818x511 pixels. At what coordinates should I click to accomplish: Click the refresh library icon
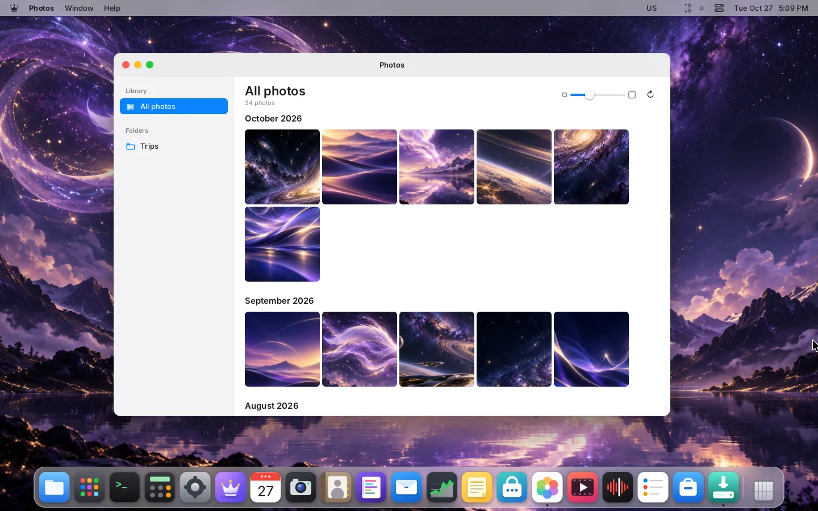[650, 95]
